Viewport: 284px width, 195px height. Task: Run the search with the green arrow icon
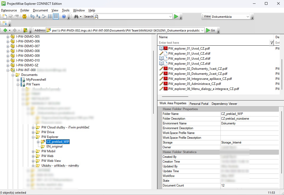click(176, 16)
